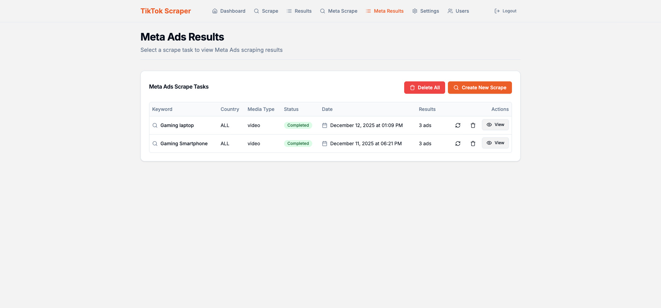This screenshot has width=661, height=308.
Task: Click the calendar icon beside December 12 date
Action: [324, 125]
